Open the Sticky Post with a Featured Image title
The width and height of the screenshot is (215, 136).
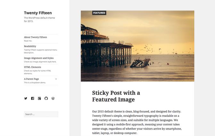(116, 96)
